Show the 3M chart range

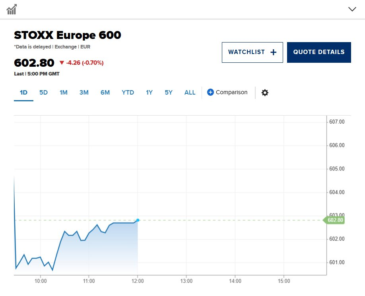[84, 93]
